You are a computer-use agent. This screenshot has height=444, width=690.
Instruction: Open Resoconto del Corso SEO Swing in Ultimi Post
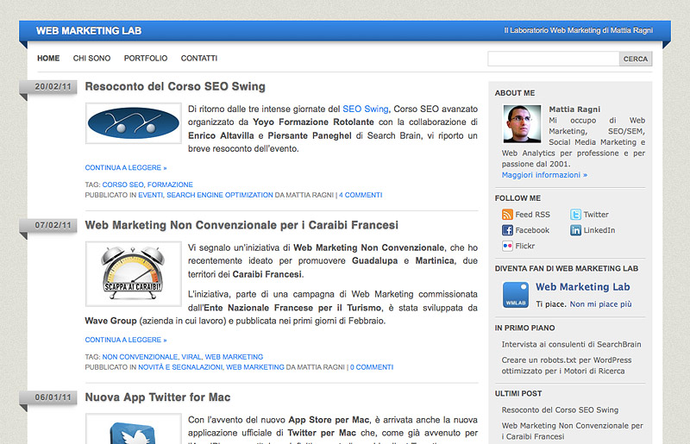(560, 410)
